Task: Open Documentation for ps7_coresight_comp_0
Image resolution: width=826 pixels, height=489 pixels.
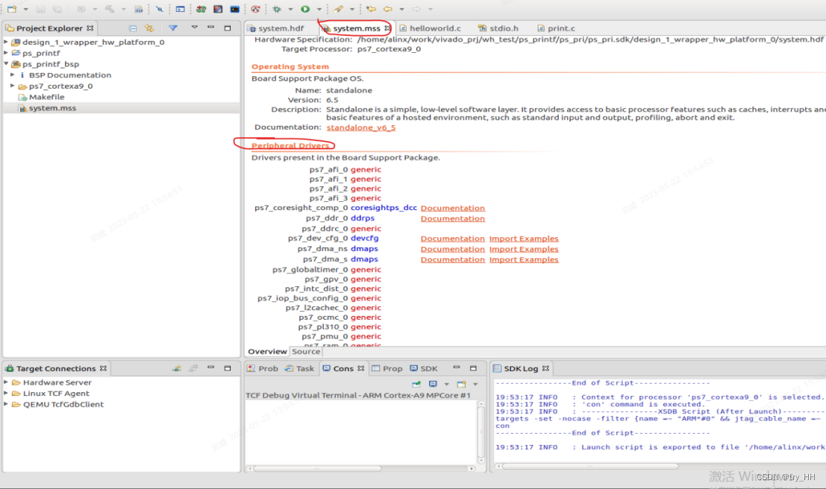Action: (x=452, y=208)
